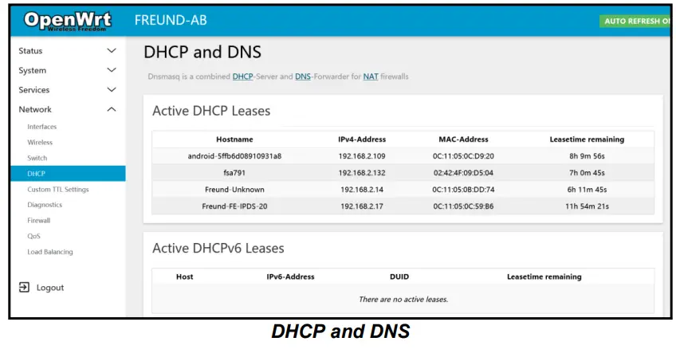Open the Status menu section
The image size is (676, 361).
30,51
